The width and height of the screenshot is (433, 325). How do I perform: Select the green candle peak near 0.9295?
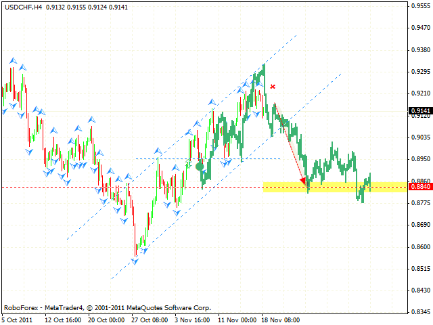pyautogui.click(x=263, y=66)
